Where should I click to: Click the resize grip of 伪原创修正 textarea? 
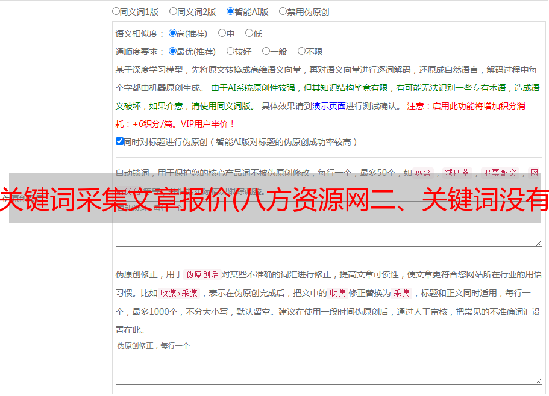click(x=539, y=381)
